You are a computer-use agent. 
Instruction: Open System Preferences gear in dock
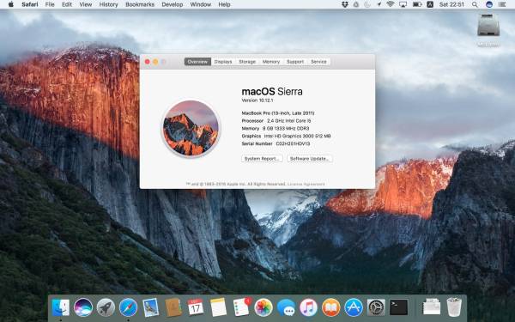pos(376,308)
